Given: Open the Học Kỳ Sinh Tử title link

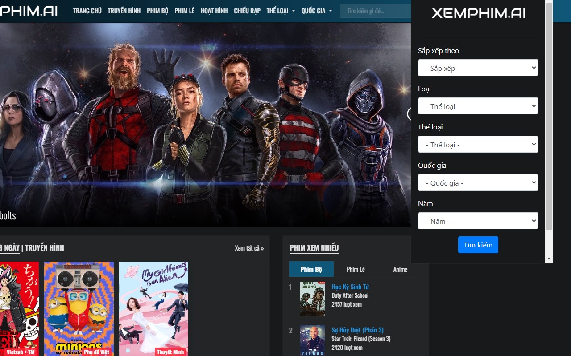Looking at the screenshot, I should 350,287.
